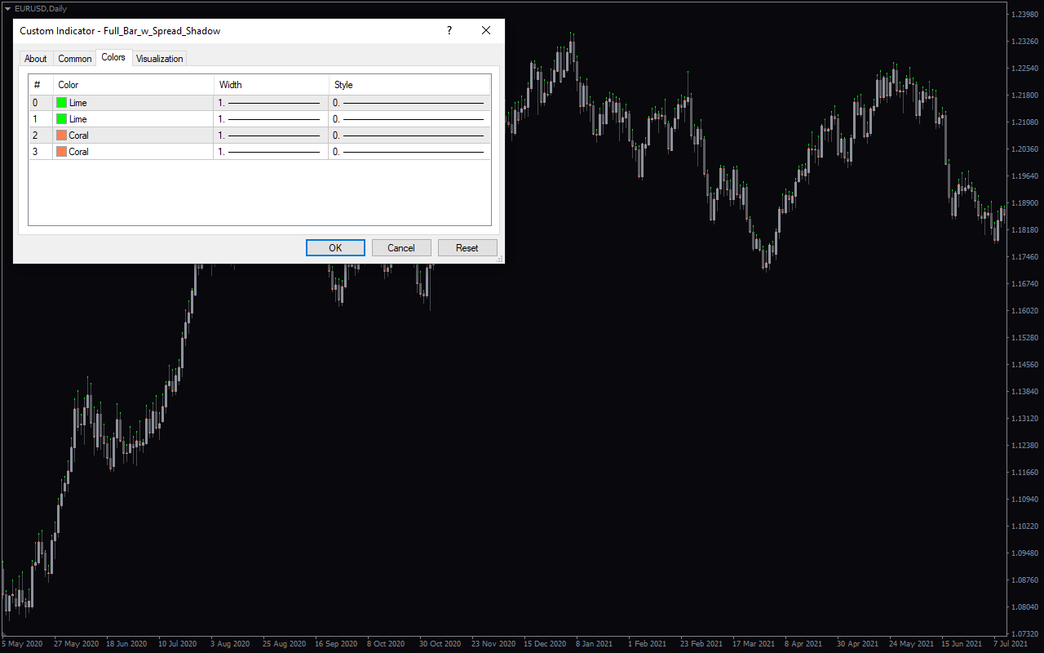Pick the Lime color swatch in row 0
The height and width of the screenshot is (653, 1044).
coord(61,103)
